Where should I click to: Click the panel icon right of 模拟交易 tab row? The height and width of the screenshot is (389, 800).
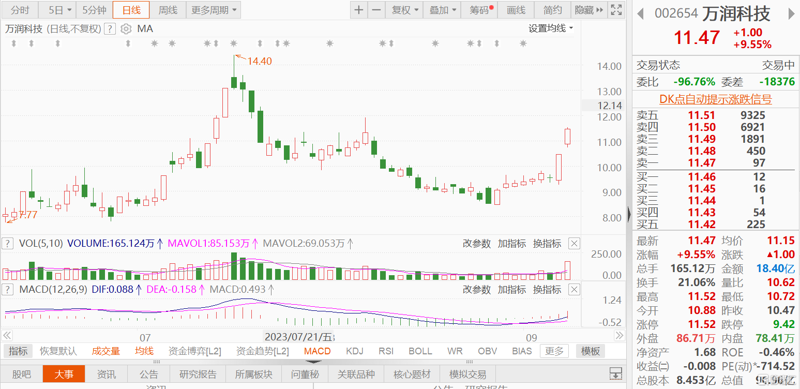pos(615,373)
